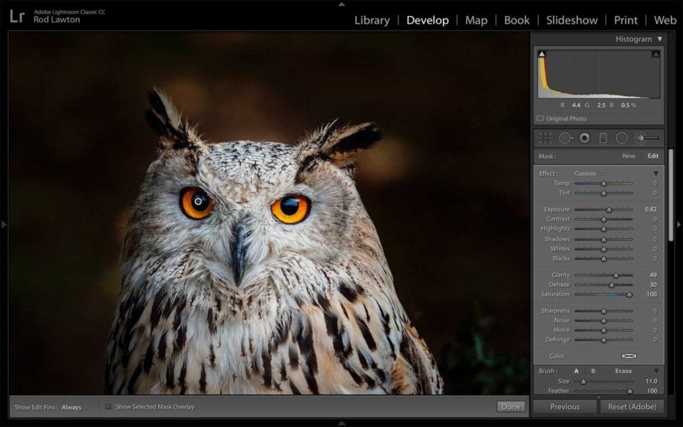683x427 pixels.
Task: Open the Book module
Action: (x=516, y=21)
